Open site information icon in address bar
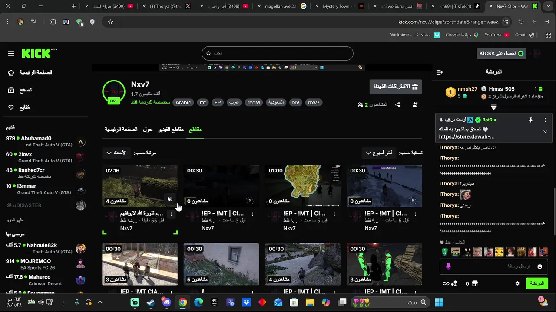The height and width of the screenshot is (312, 556). pyautogui.click(x=506, y=22)
